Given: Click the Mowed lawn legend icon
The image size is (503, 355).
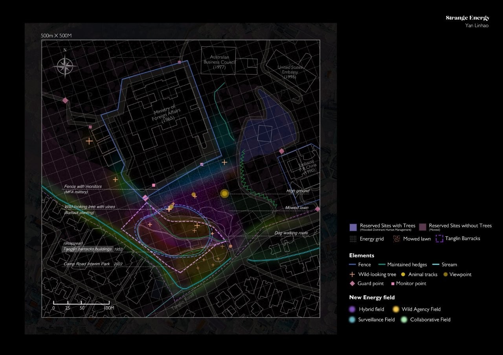Looking at the screenshot, I should 396,238.
